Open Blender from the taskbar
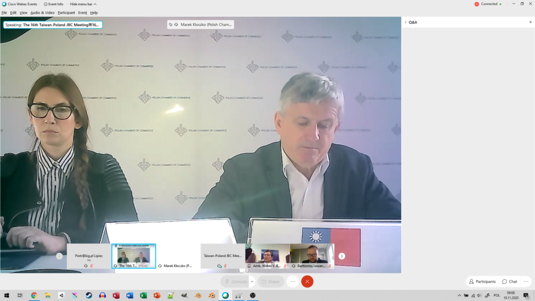The image size is (535, 301). coord(198,295)
